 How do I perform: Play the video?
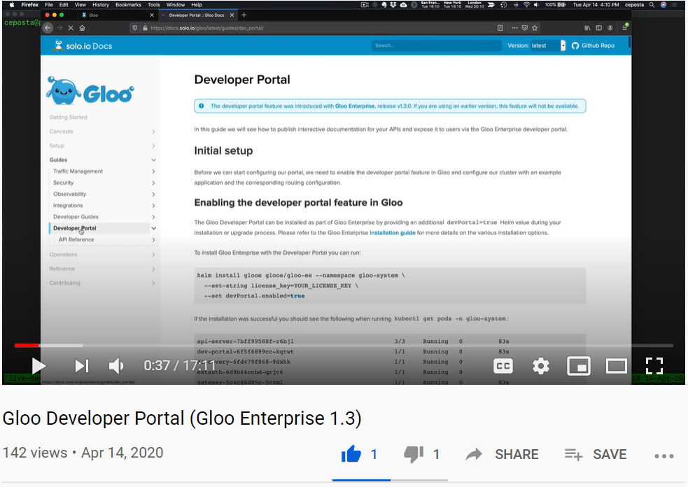38,365
